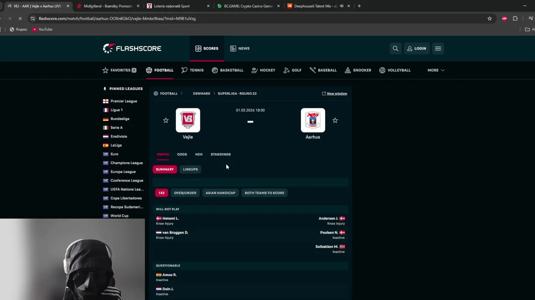Switch to Loteria națională Sport tab
This screenshot has width=535, height=300.
click(178, 6)
